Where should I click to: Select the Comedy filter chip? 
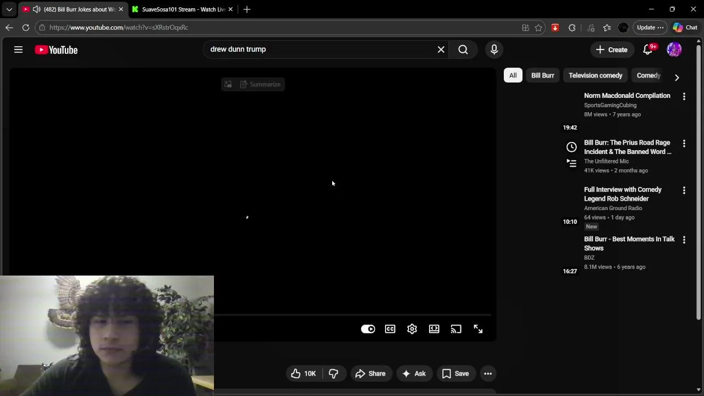tap(648, 75)
